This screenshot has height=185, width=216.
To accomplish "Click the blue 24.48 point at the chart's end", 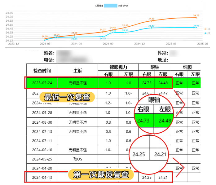I will coord(196,28).
